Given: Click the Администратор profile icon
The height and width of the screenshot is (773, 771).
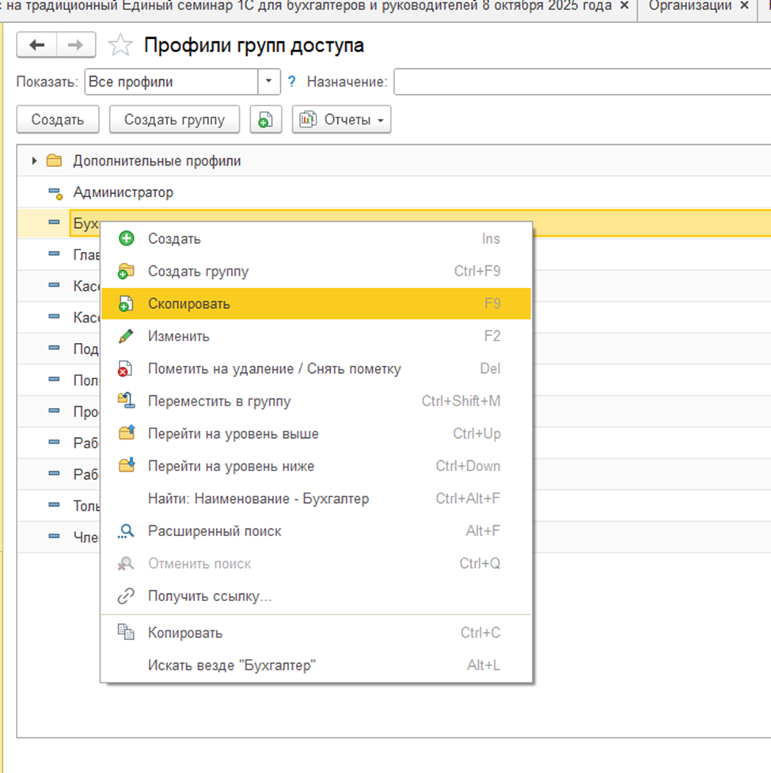Looking at the screenshot, I should [55, 193].
